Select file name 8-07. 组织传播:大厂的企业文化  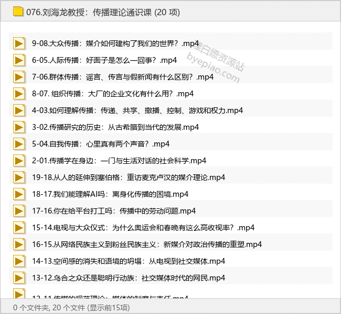pos(113,94)
